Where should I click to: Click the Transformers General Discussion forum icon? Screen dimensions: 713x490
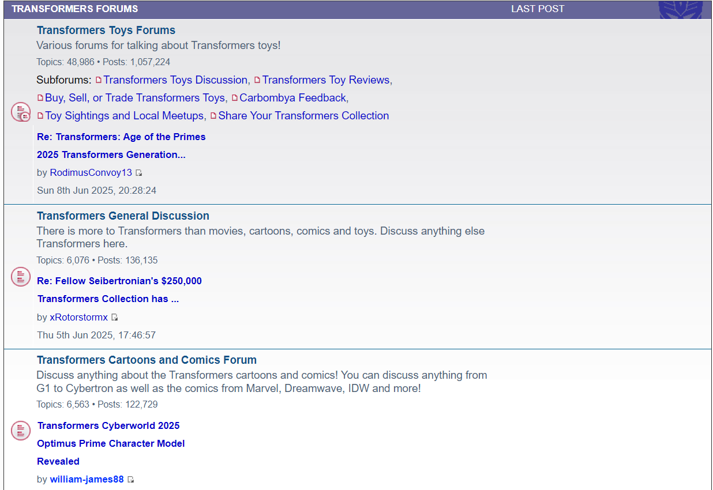point(21,277)
